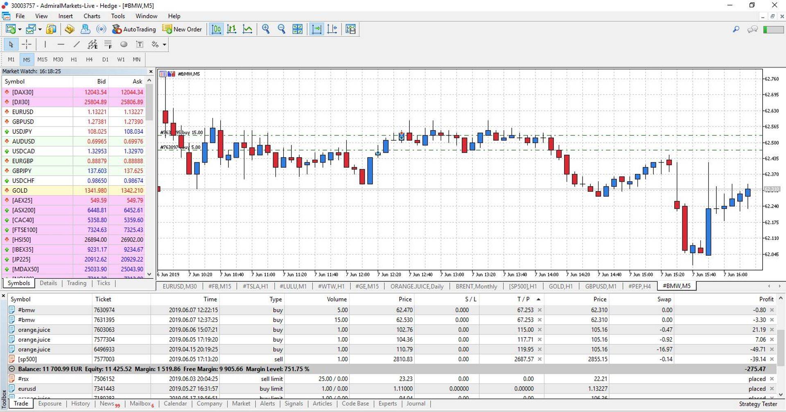Switch to the GOLD,H1 chart tab
This screenshot has width=786, height=412.
coord(560,286)
